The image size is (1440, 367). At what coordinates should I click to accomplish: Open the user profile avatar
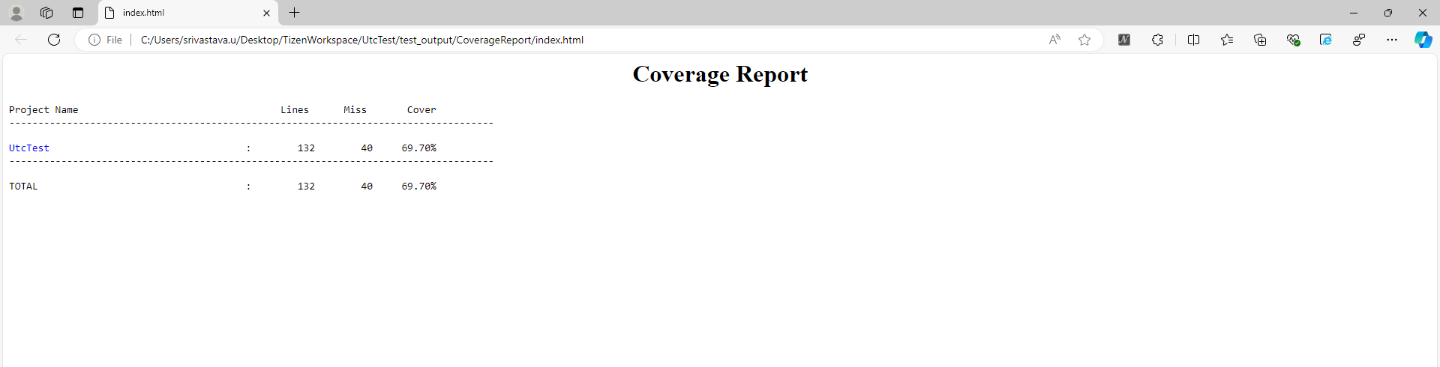(16, 13)
